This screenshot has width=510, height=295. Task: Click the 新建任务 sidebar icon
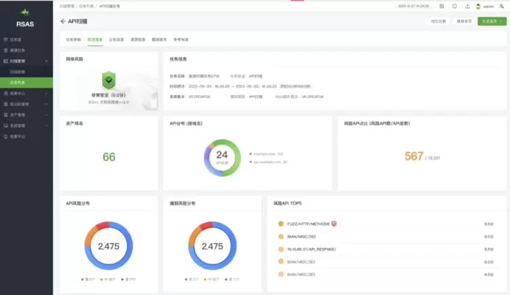point(6,50)
